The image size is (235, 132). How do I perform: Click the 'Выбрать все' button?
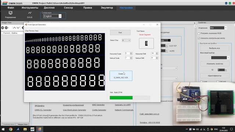[x=214, y=48]
